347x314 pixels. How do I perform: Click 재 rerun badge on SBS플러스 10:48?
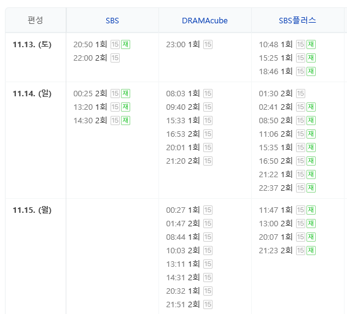[311, 44]
